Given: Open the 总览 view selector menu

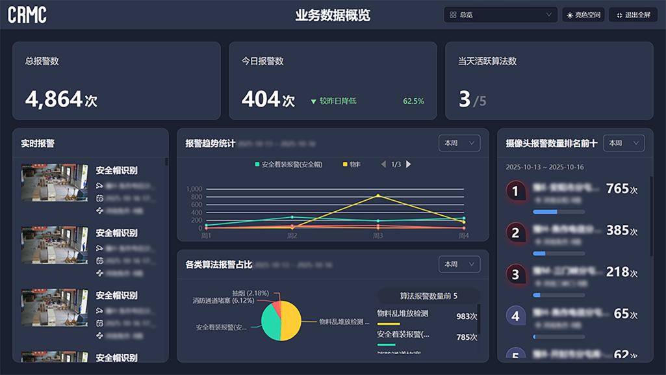Looking at the screenshot, I should pos(499,14).
